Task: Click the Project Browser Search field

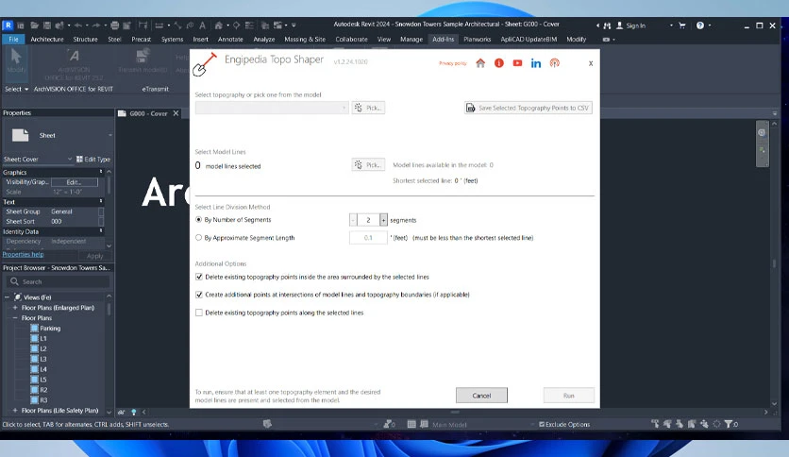Action: (58, 282)
